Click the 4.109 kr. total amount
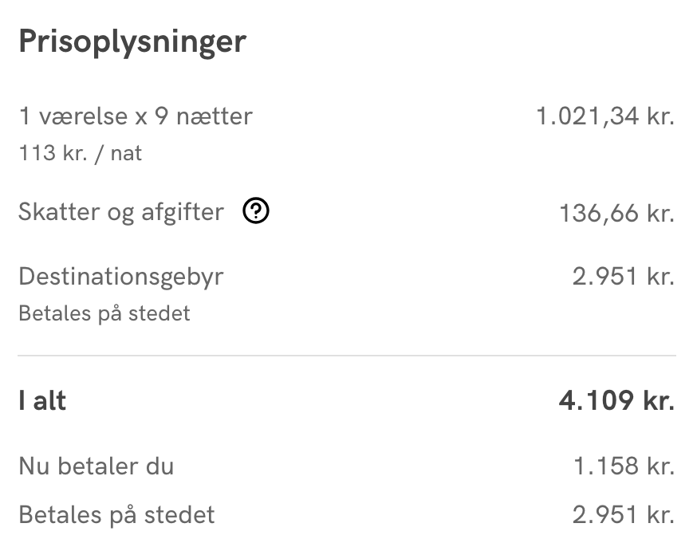This screenshot has height=539, width=697. (617, 401)
